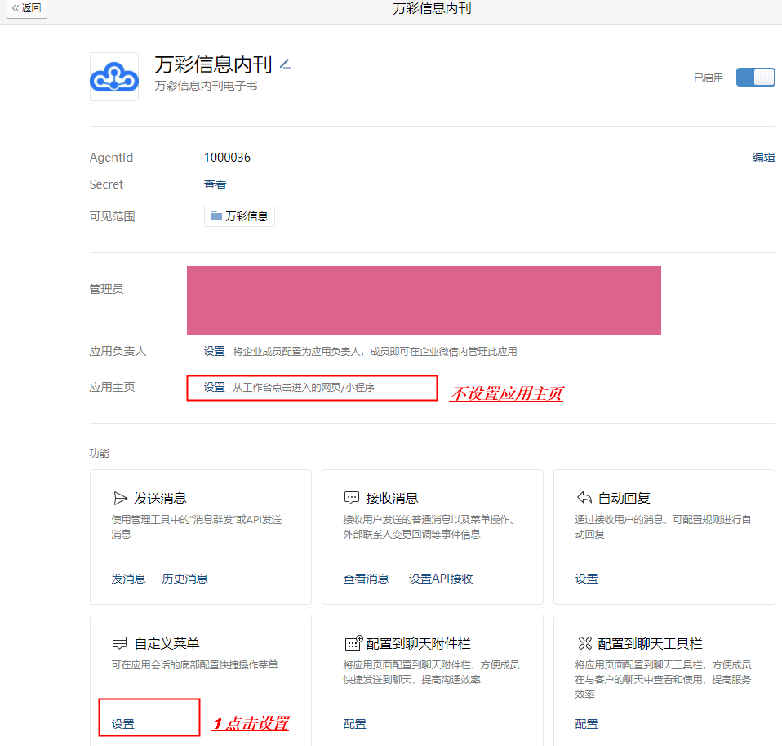The height and width of the screenshot is (746, 782).
Task: Click the 编辑 link at right
Action: tap(763, 158)
